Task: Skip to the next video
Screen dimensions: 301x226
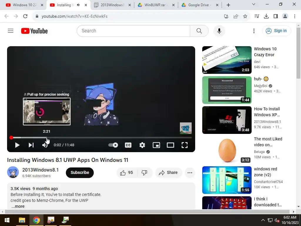Action: tap(31, 145)
